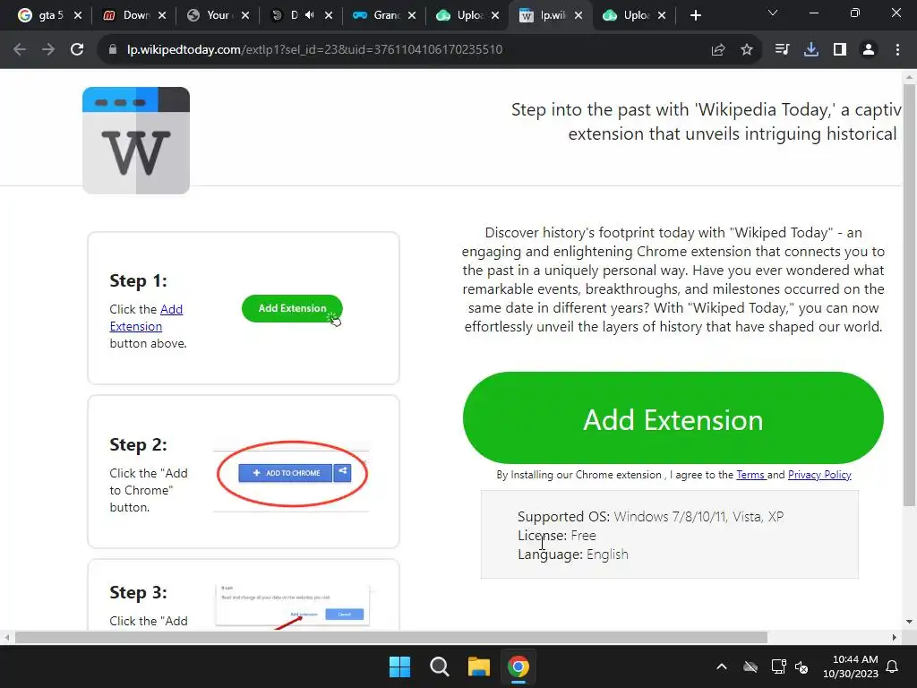
Task: Click the 'Step 2:' heading
Action: (x=138, y=444)
